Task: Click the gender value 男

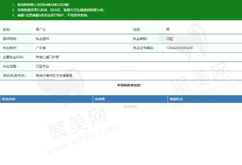Action: point(168,30)
